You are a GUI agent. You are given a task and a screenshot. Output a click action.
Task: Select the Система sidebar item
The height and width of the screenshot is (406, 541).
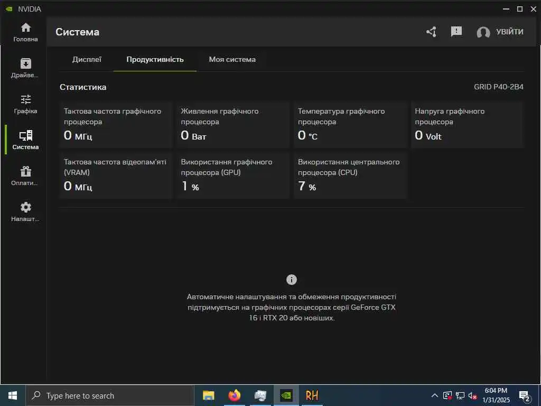25,140
